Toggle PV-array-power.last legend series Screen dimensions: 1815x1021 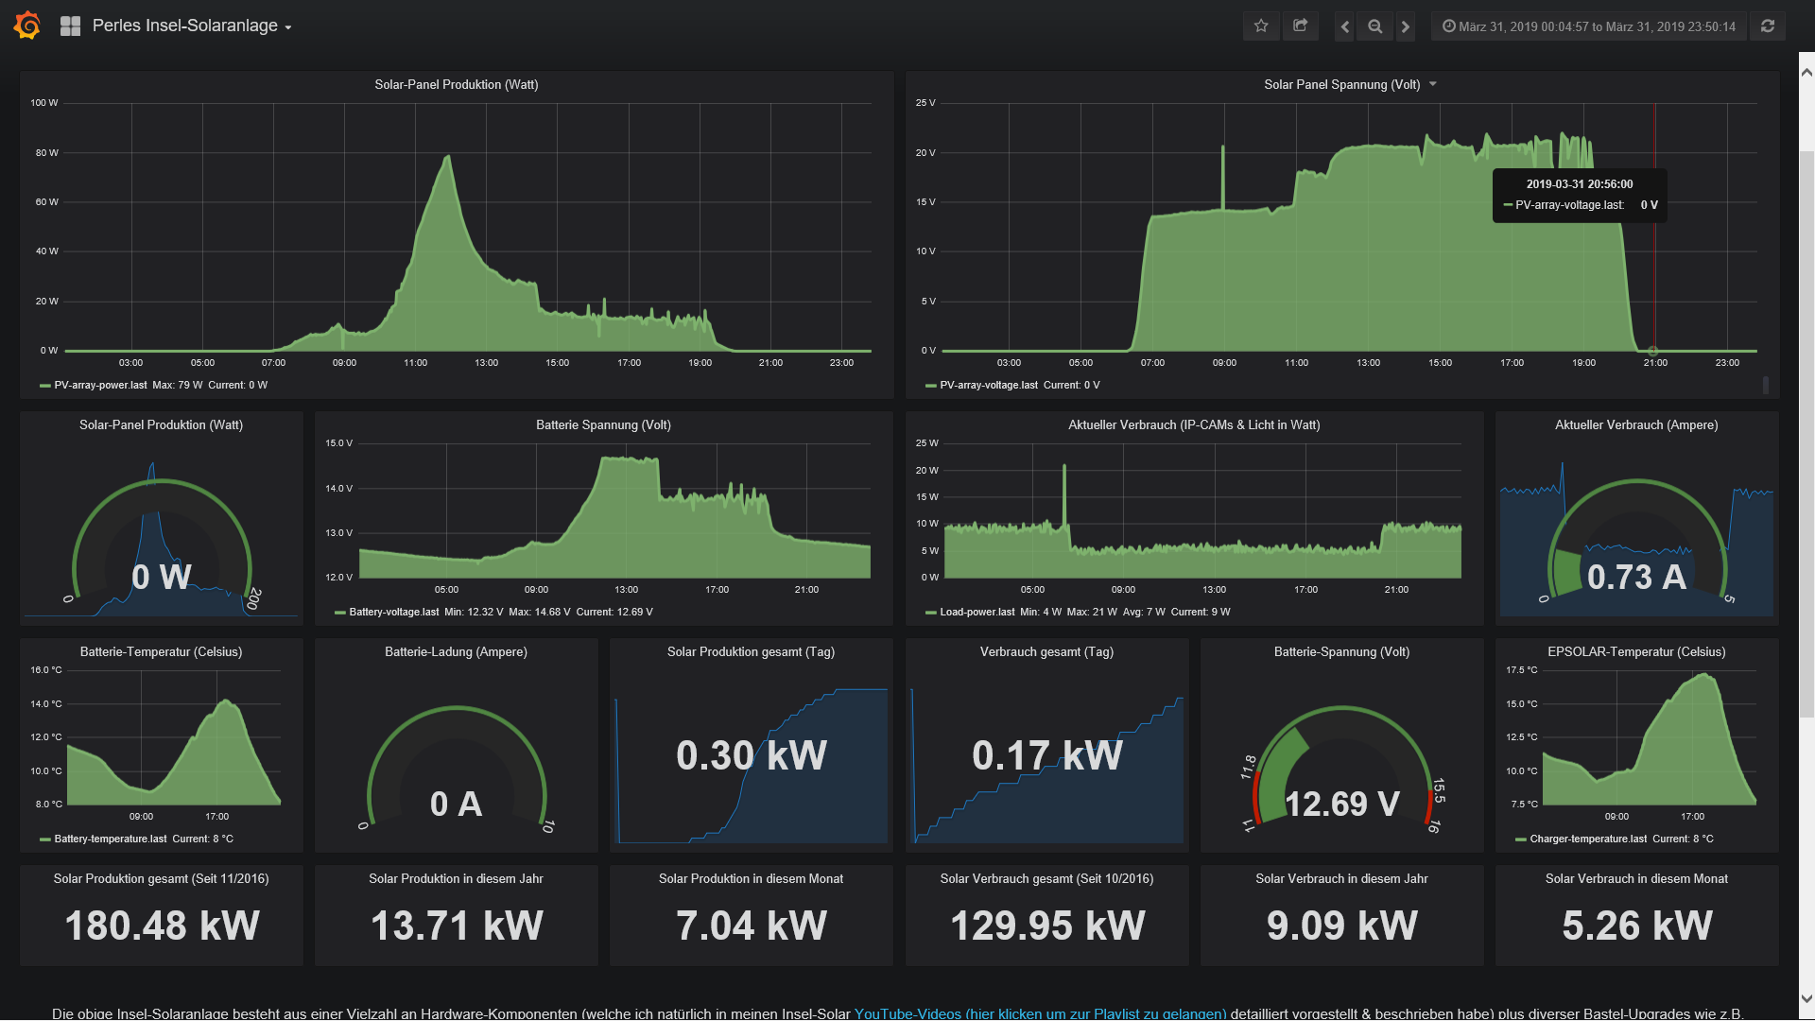pyautogui.click(x=100, y=386)
